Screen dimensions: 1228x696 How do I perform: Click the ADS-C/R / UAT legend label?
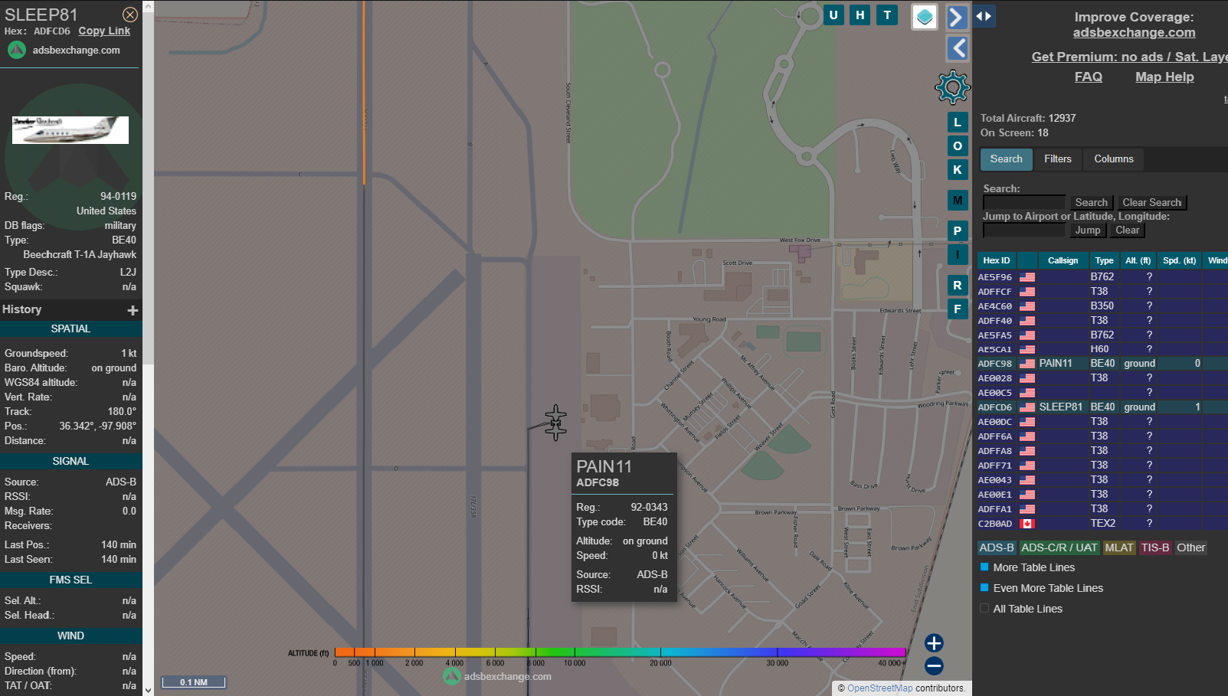tap(1059, 547)
